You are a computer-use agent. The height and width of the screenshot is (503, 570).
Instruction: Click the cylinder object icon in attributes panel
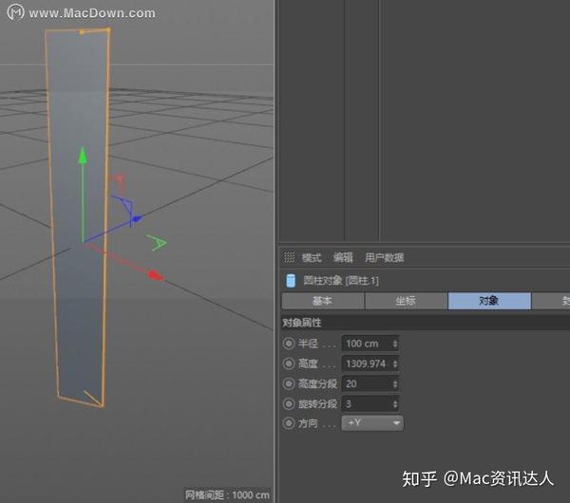click(x=290, y=280)
